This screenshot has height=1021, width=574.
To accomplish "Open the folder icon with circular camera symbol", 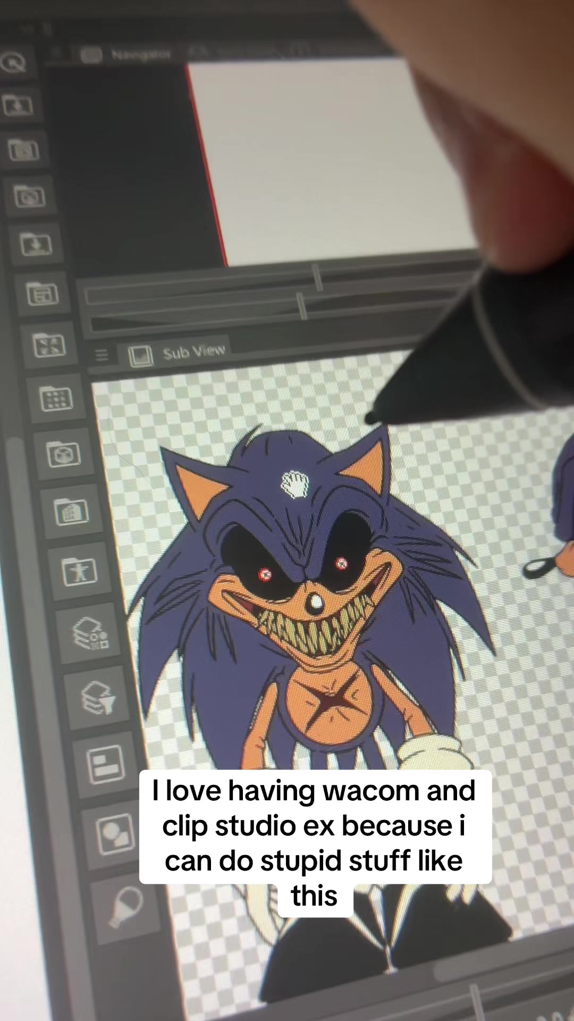I will pyautogui.click(x=30, y=197).
